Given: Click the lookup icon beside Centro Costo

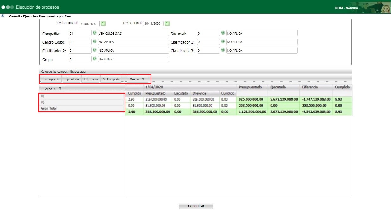Looking at the screenshot, I should coord(95,41).
